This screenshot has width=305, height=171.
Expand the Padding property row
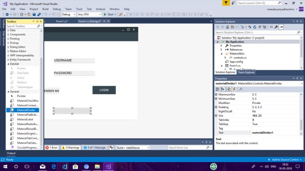216,107
